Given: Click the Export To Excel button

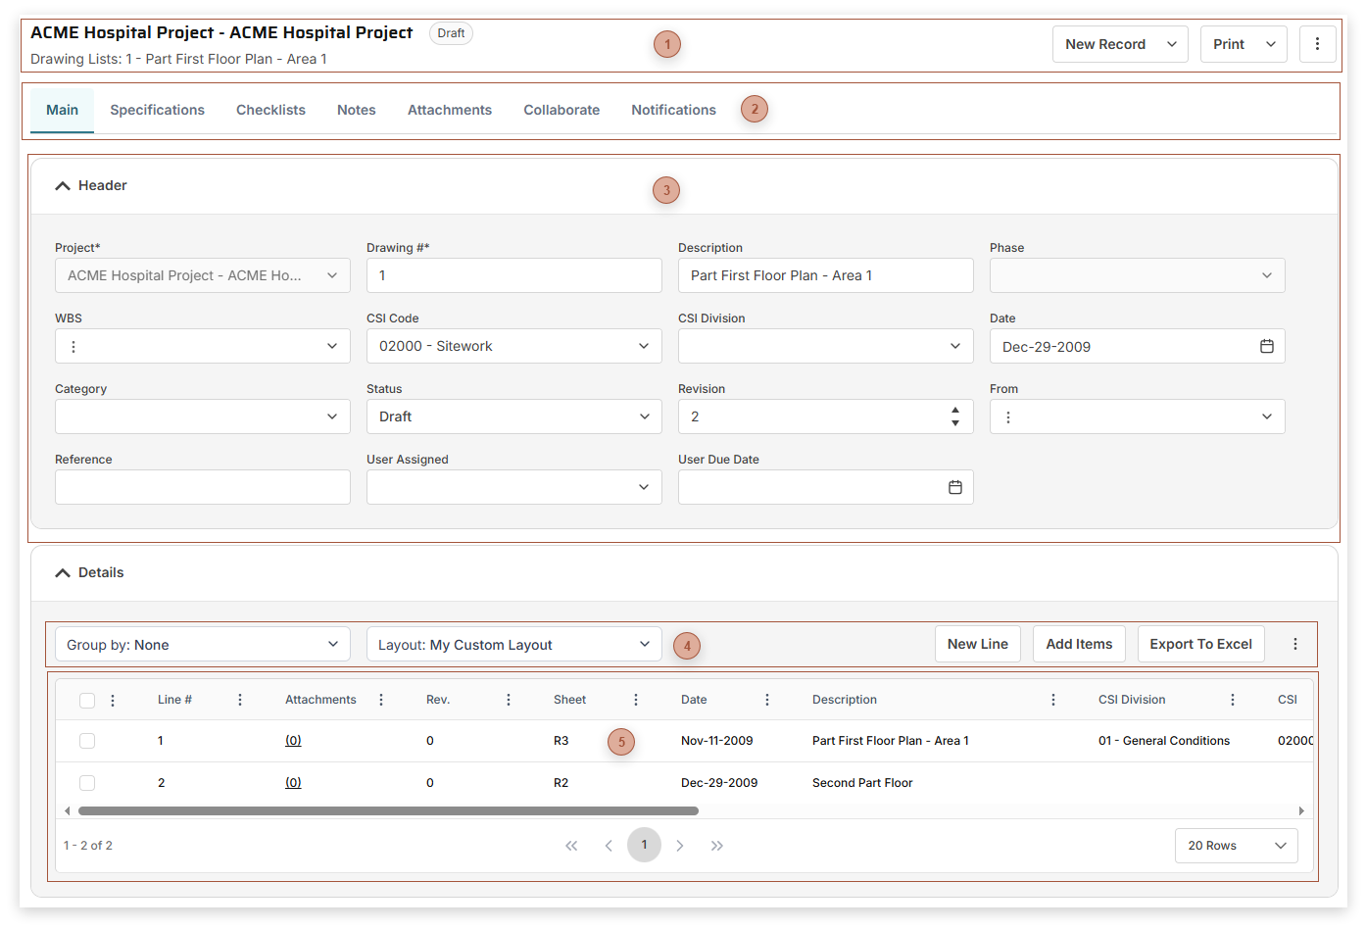Looking at the screenshot, I should [1200, 644].
